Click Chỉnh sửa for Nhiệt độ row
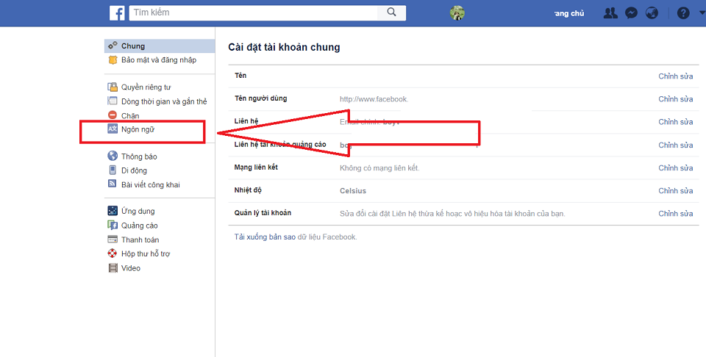The height and width of the screenshot is (357, 706). pyautogui.click(x=675, y=191)
